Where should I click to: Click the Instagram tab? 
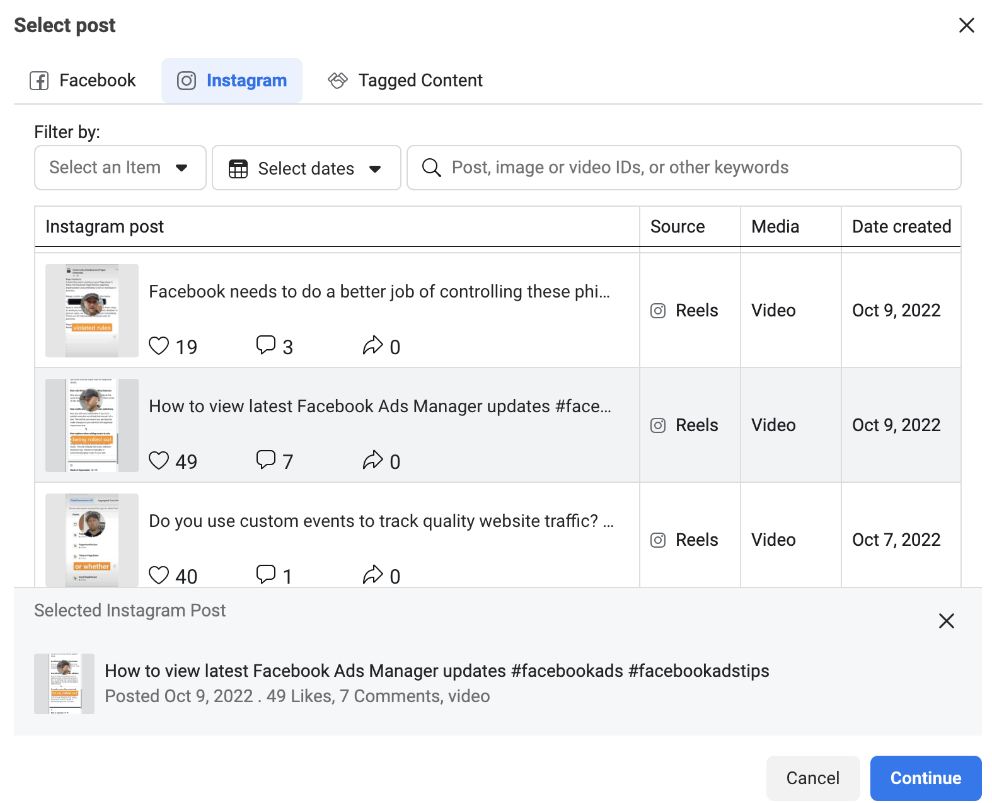coord(232,81)
